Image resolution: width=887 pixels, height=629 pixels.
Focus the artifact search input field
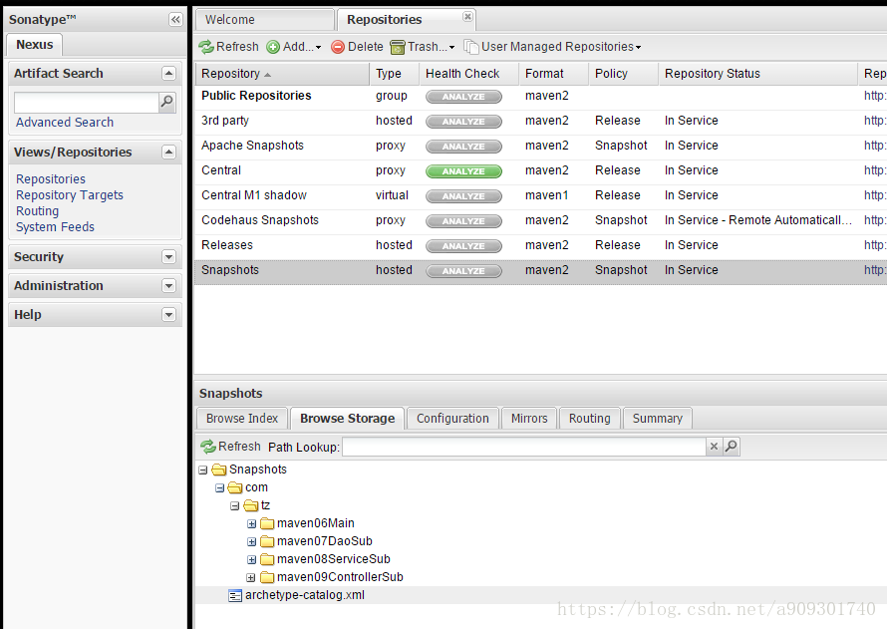coord(87,103)
